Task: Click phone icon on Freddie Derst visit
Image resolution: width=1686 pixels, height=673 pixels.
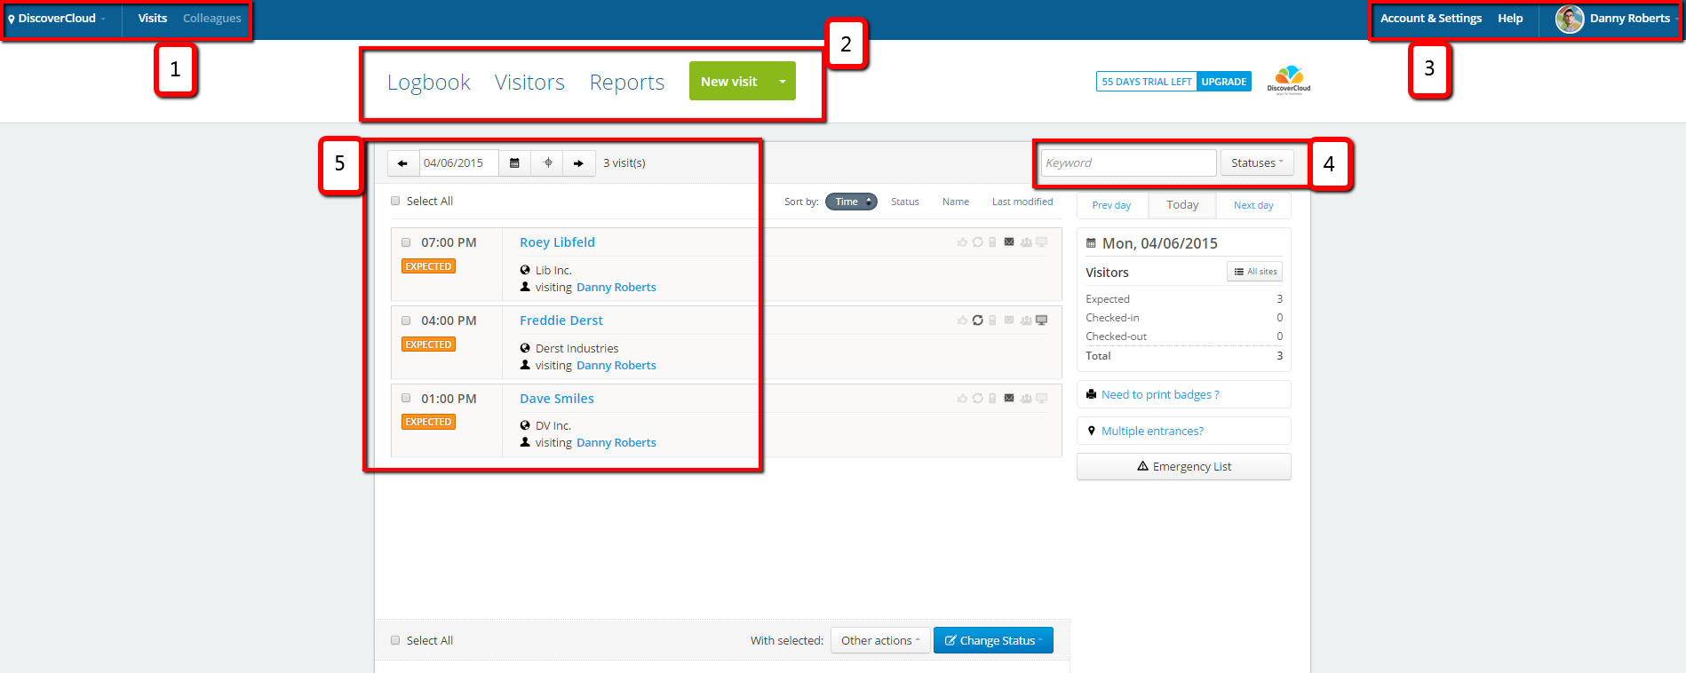Action: pos(993,321)
